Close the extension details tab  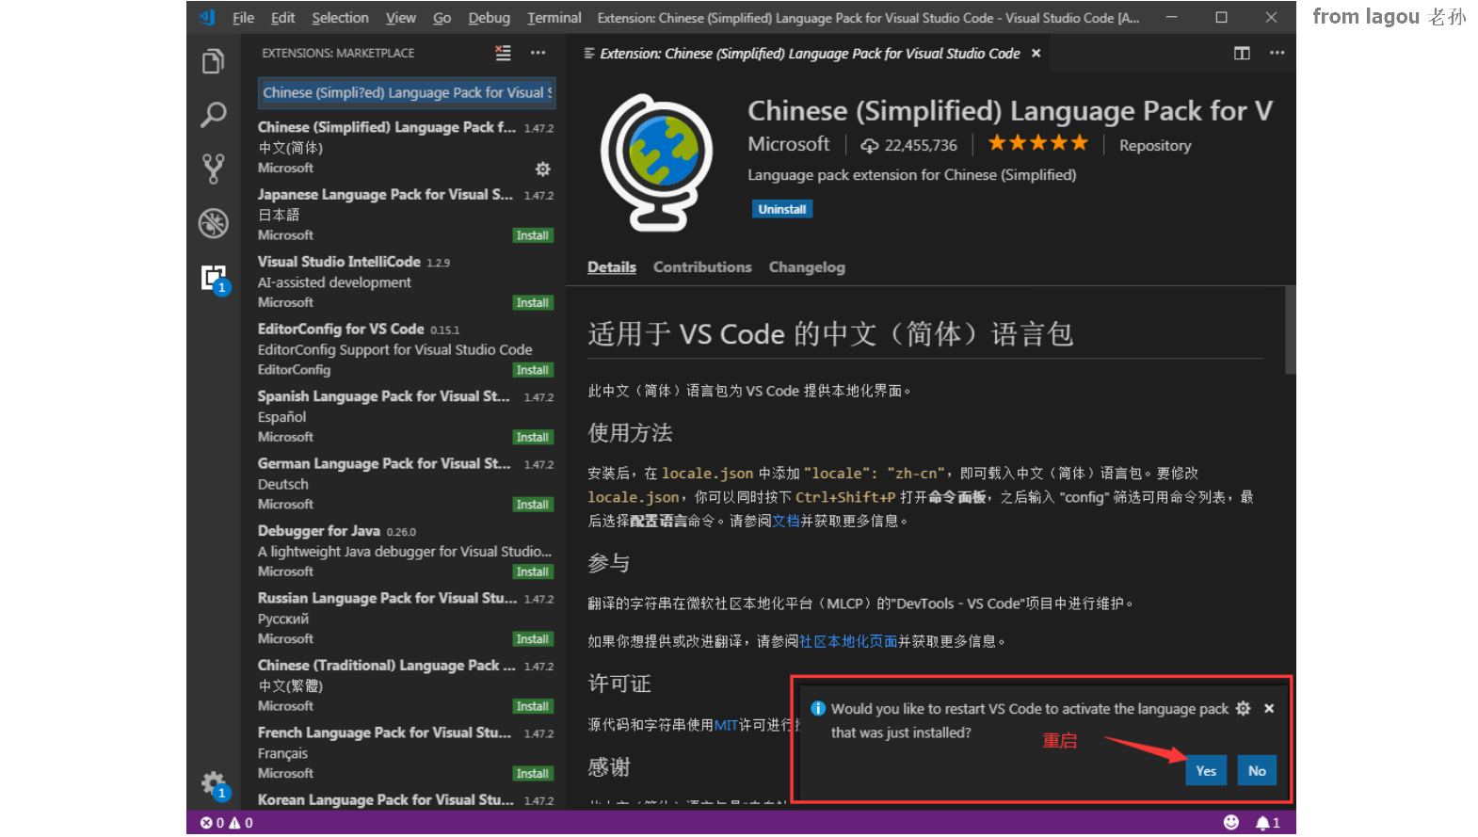coord(1036,54)
